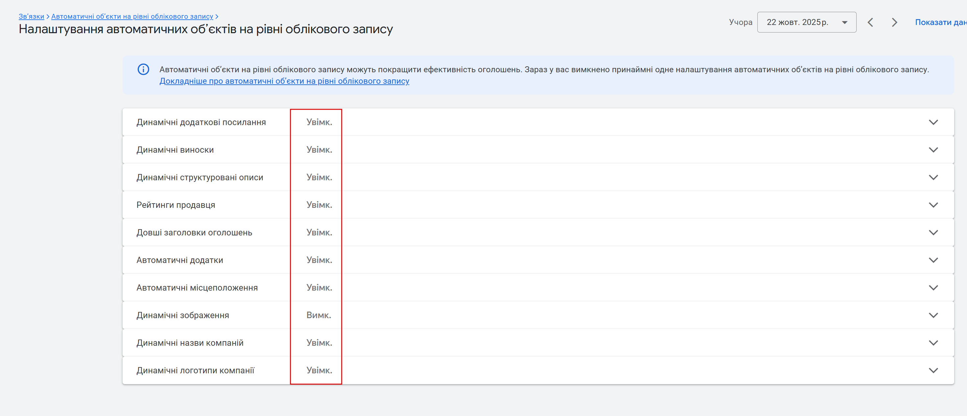Image resolution: width=967 pixels, height=416 pixels.
Task: Click Вимк. status for Динамічні зображення
Action: tap(318, 315)
